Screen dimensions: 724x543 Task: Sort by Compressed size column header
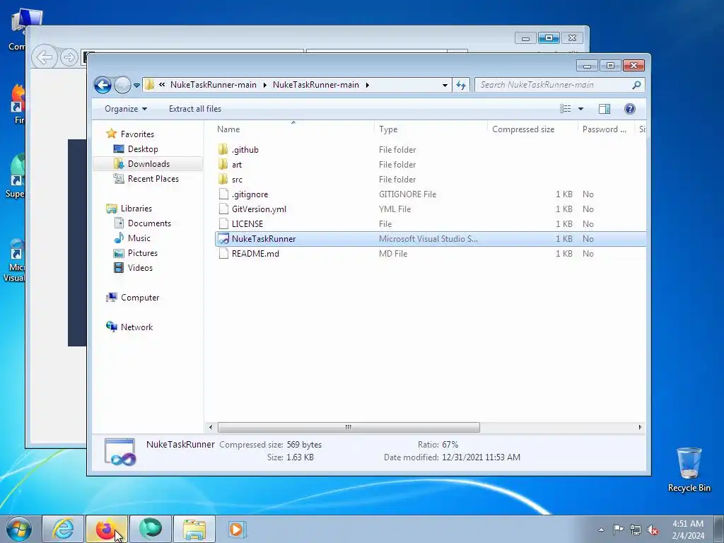coord(532,129)
